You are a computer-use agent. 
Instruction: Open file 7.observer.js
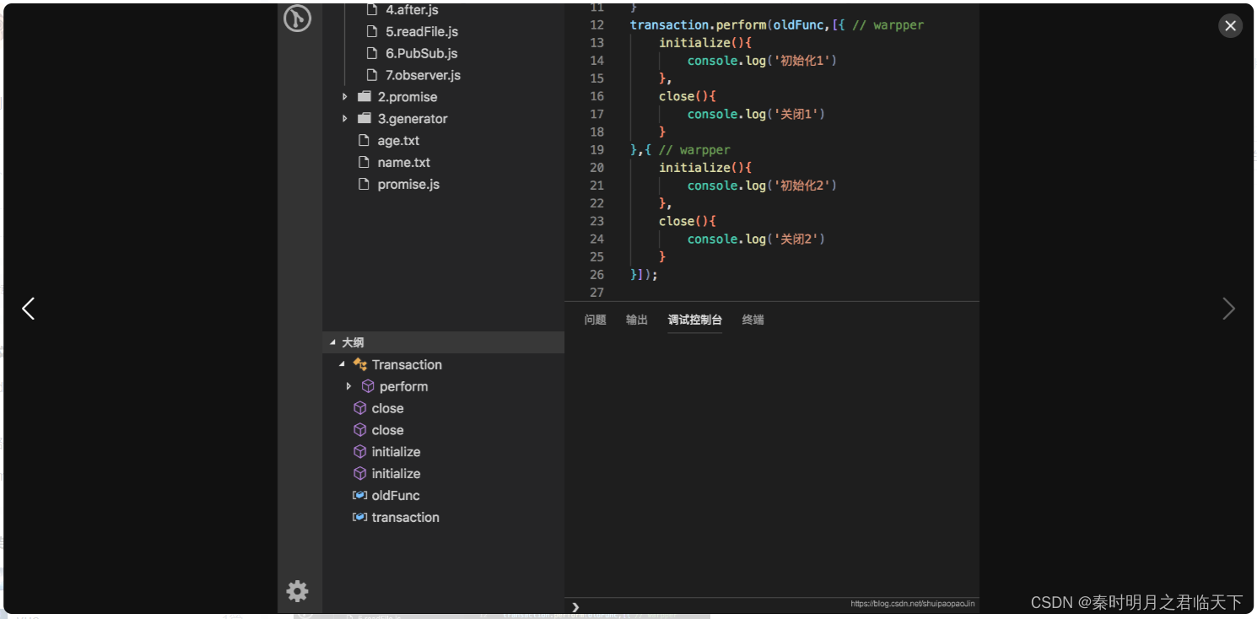[x=423, y=75]
